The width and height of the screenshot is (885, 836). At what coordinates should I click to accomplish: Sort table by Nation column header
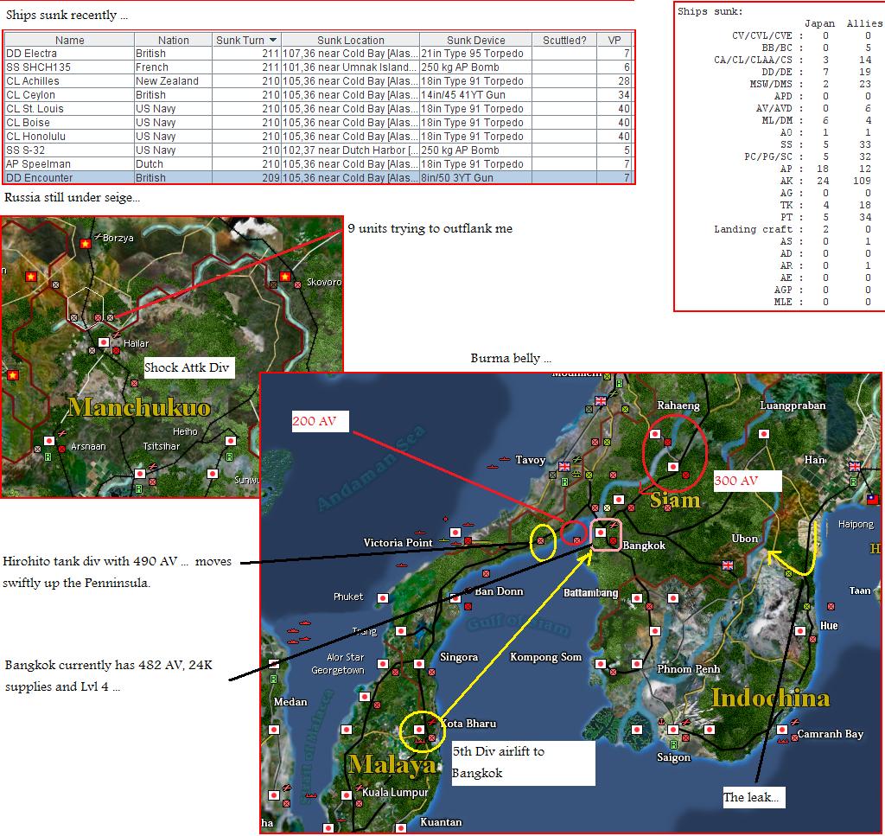(x=173, y=40)
